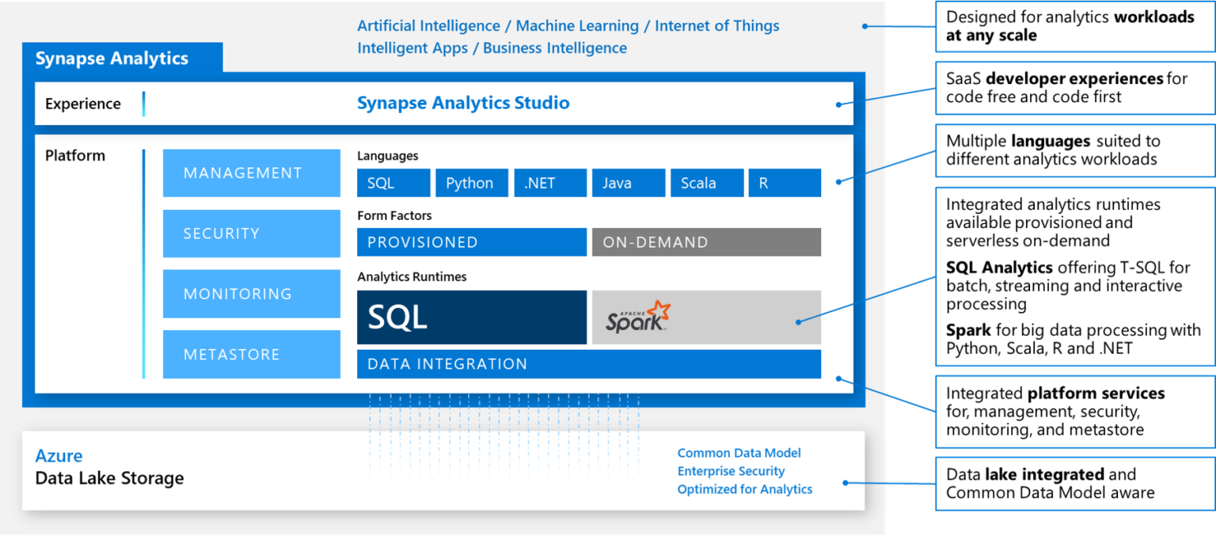Toggle the SECURITY platform option

(251, 234)
